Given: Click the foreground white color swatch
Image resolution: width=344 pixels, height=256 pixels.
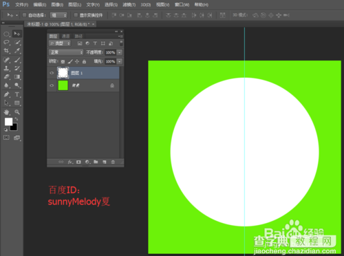Looking at the screenshot, I should click(8, 122).
